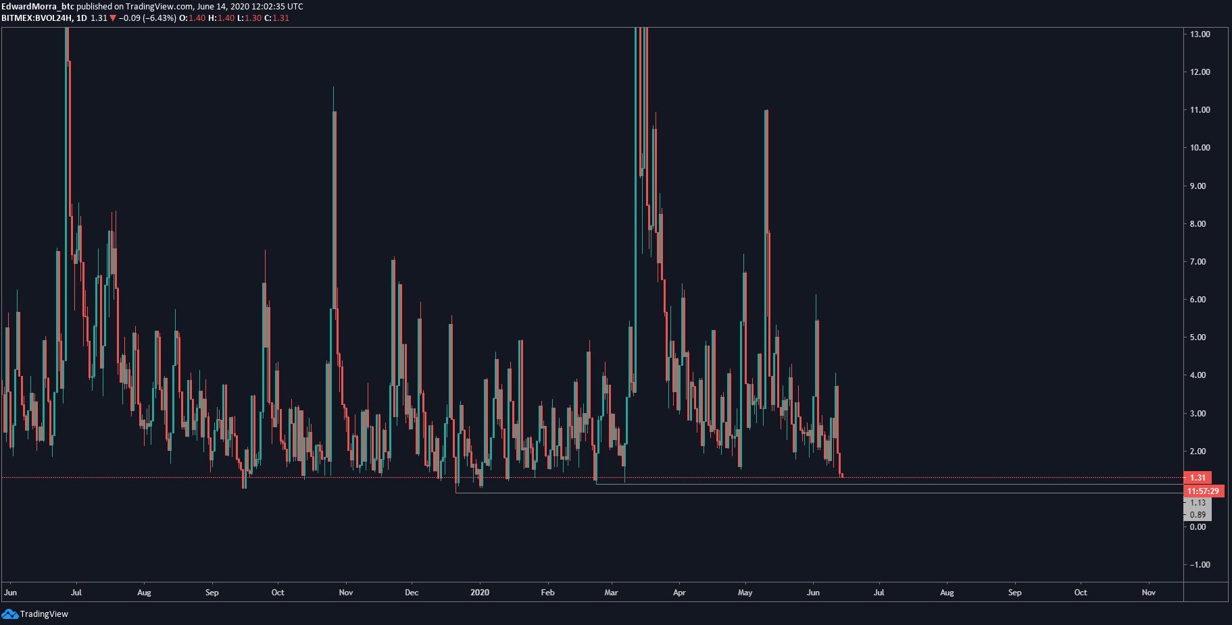Click 8.00 on the price axis
1232x625 pixels.
(1198, 223)
